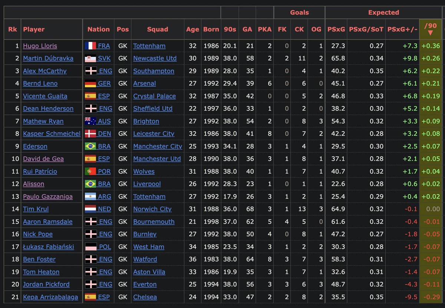
Task: Open Łukasz Fabiański player link
Action: point(49,247)
